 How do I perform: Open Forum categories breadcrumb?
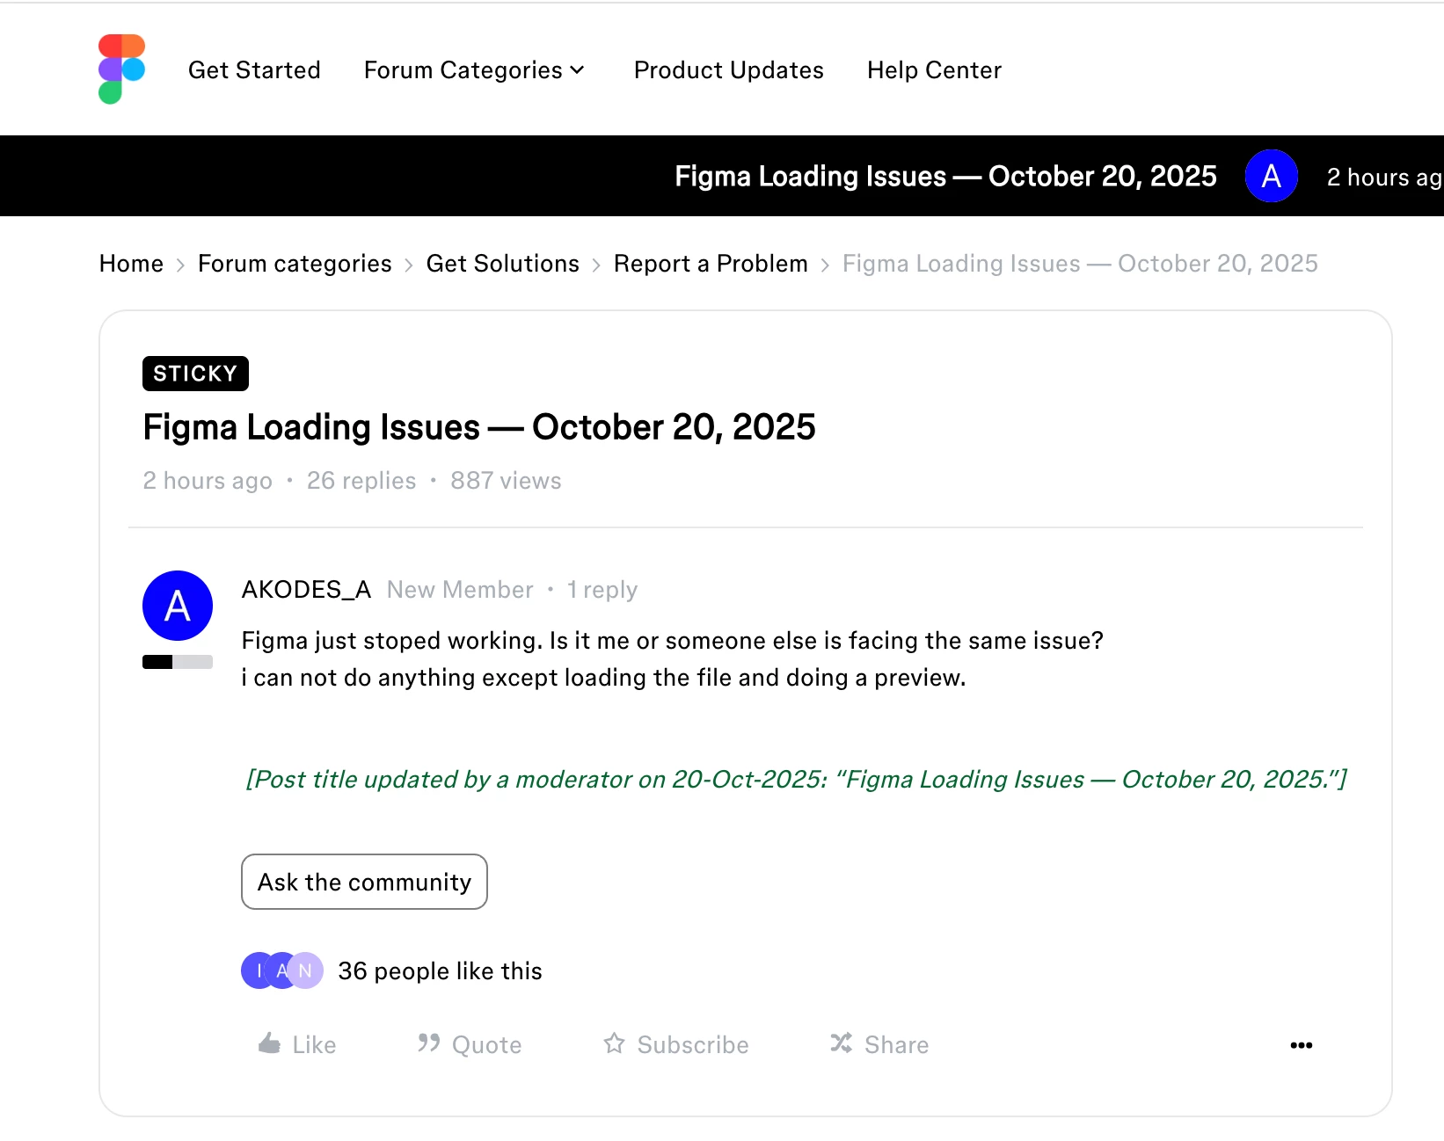295,264
